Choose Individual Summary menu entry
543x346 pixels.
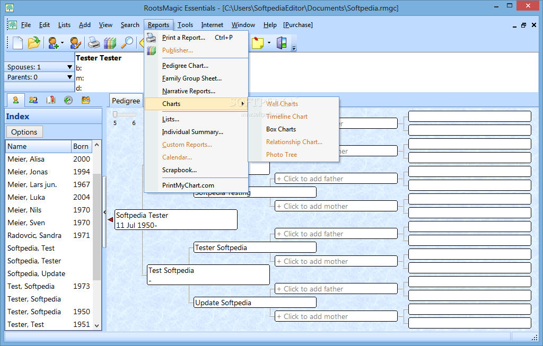pos(196,132)
